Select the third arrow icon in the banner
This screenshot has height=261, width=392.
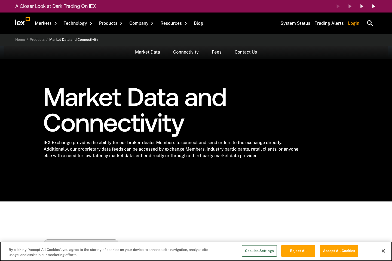(x=362, y=6)
